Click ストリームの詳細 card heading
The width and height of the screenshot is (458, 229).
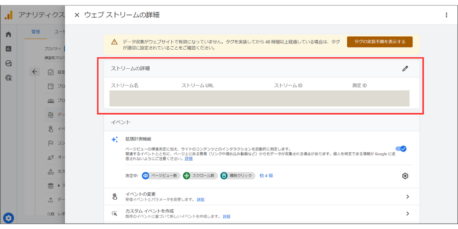click(x=130, y=69)
